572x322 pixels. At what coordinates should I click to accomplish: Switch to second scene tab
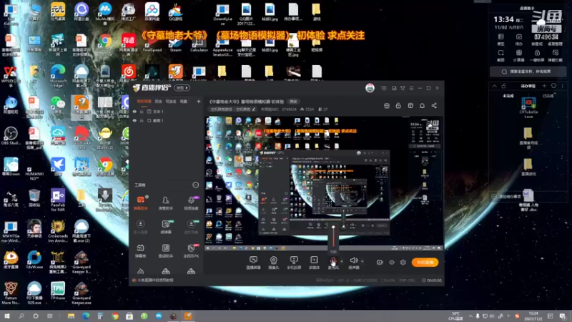[x=158, y=102]
